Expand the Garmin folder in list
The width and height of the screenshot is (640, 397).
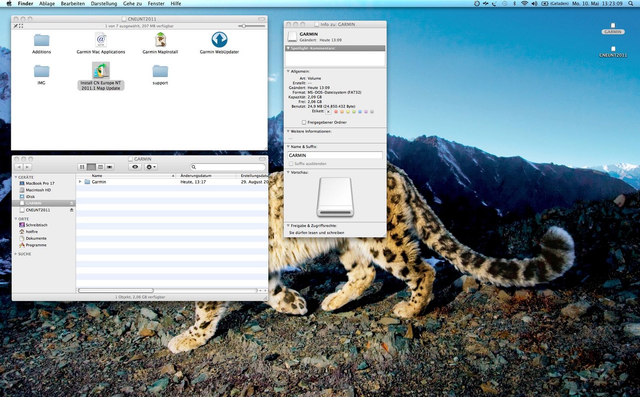pyautogui.click(x=80, y=182)
